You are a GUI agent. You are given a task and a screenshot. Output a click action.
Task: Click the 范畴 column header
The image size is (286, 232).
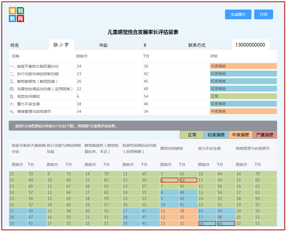click(x=15, y=56)
